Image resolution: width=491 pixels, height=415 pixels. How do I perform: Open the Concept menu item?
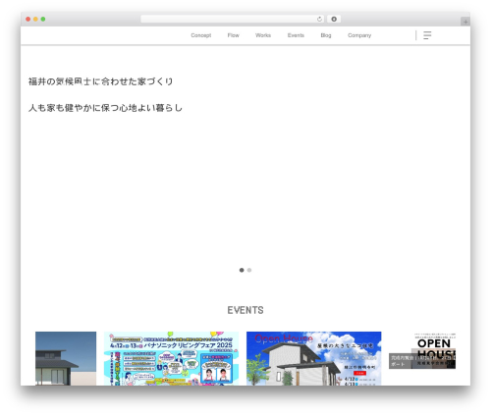201,35
